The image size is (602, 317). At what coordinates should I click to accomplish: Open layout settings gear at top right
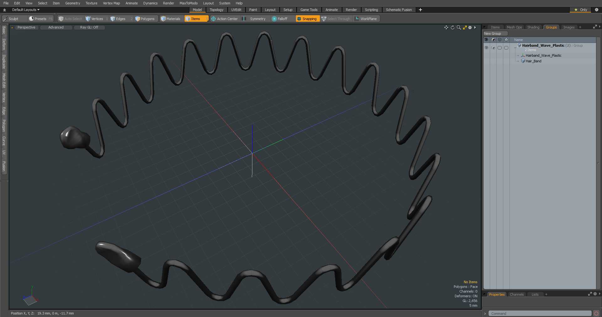[x=597, y=10]
